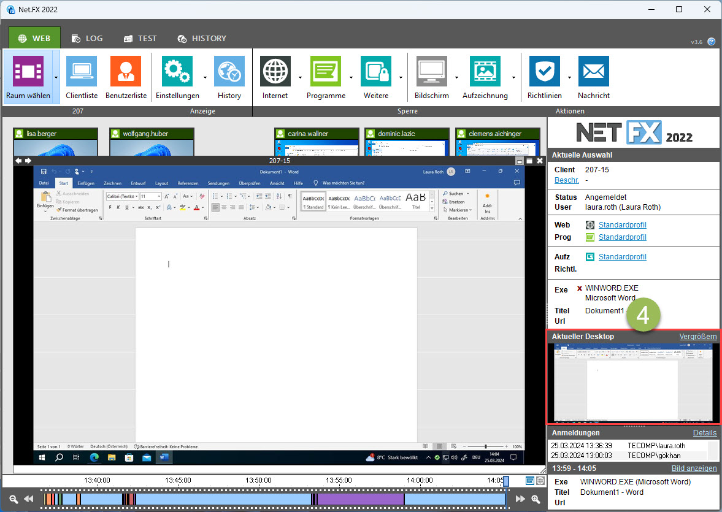This screenshot has height=512, width=722.
Task: Click the Bild anzeigen link
Action: click(694, 468)
